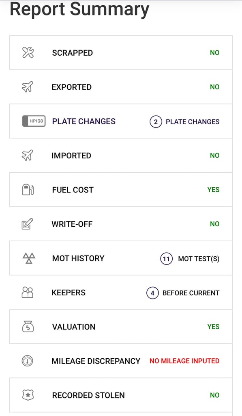Click the Recorded Stolen badge icon
This screenshot has width=242, height=416.
[28, 395]
